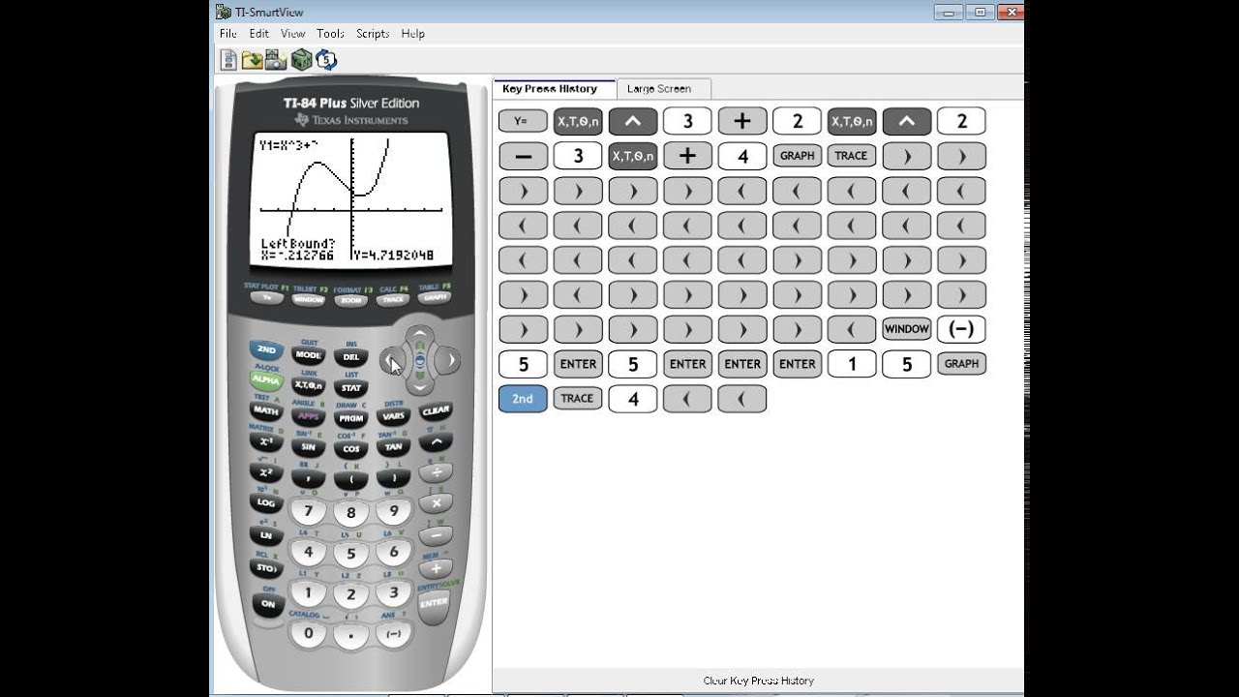Click the calculator's TAN key
The height and width of the screenshot is (697, 1239).
pyautogui.click(x=393, y=447)
